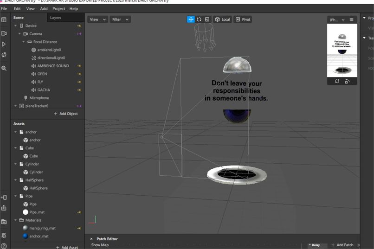374x249 pixels.
Task: Open the Project menu
Action: [x=58, y=8]
